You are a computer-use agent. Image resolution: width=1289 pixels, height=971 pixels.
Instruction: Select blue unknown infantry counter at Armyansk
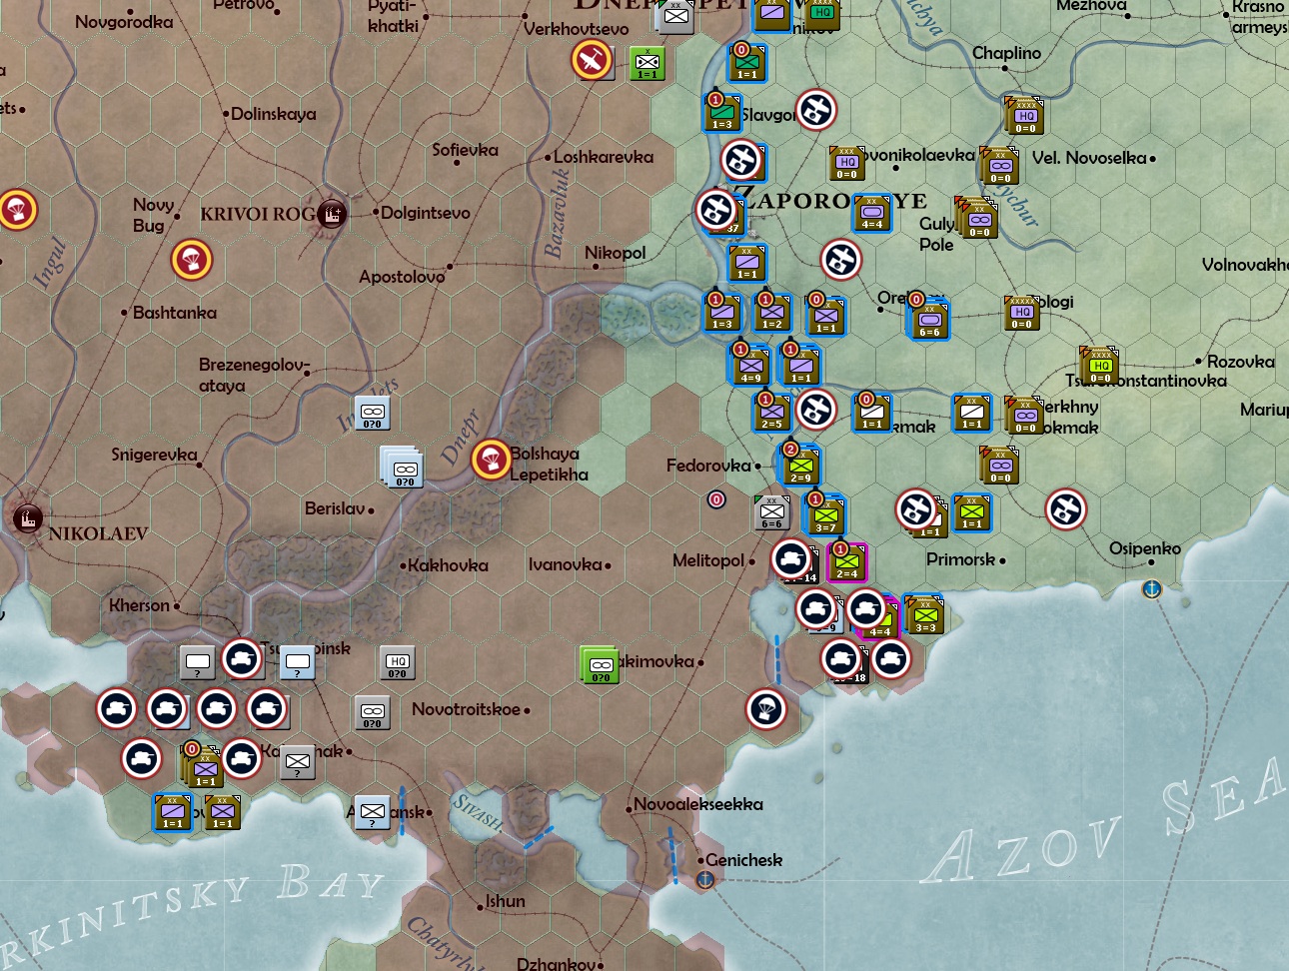(372, 812)
